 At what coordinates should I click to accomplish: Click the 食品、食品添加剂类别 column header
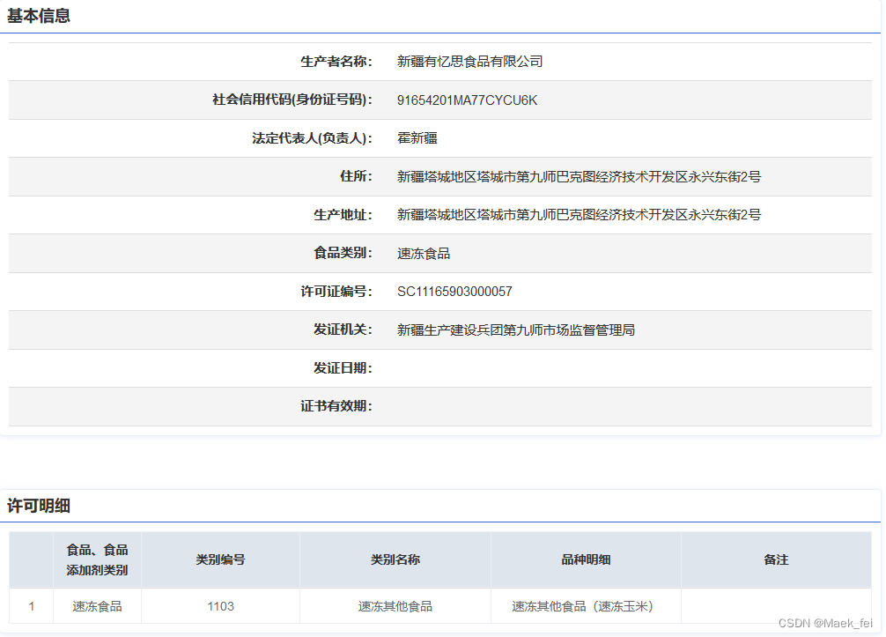point(97,559)
